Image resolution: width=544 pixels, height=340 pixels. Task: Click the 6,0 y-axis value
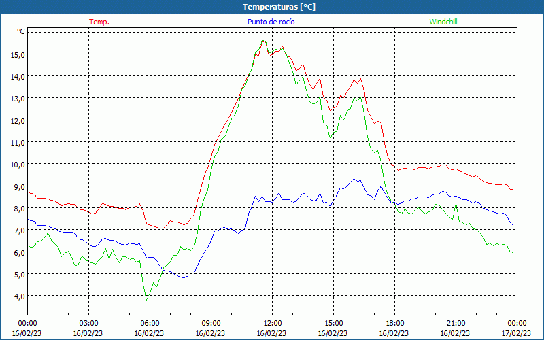[x=20, y=252]
